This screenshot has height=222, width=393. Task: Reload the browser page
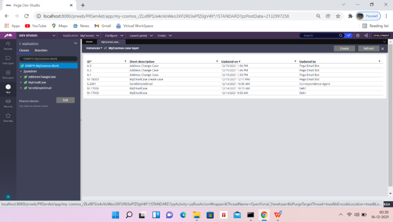26,16
